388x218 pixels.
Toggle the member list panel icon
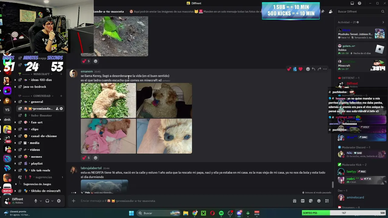330,12
